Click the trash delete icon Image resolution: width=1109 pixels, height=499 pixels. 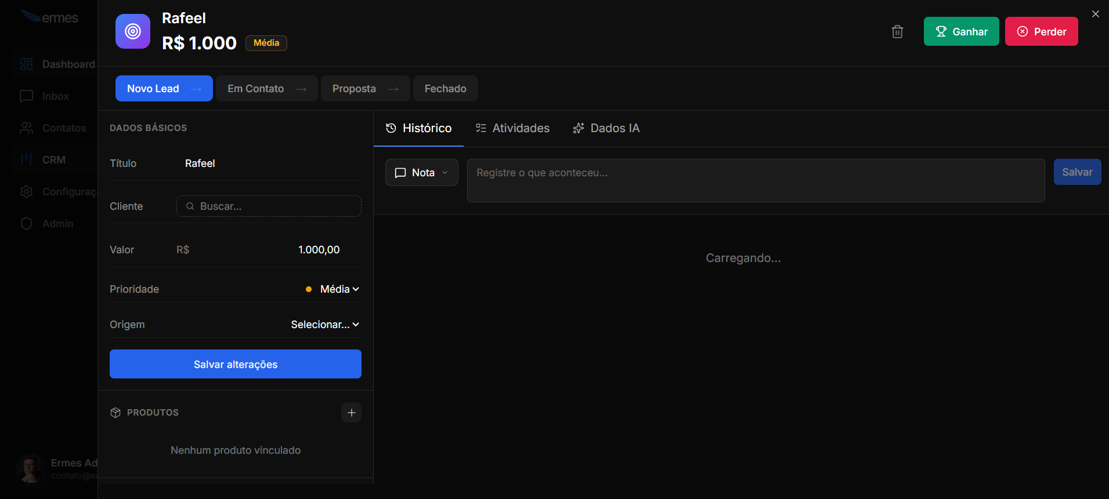point(897,32)
